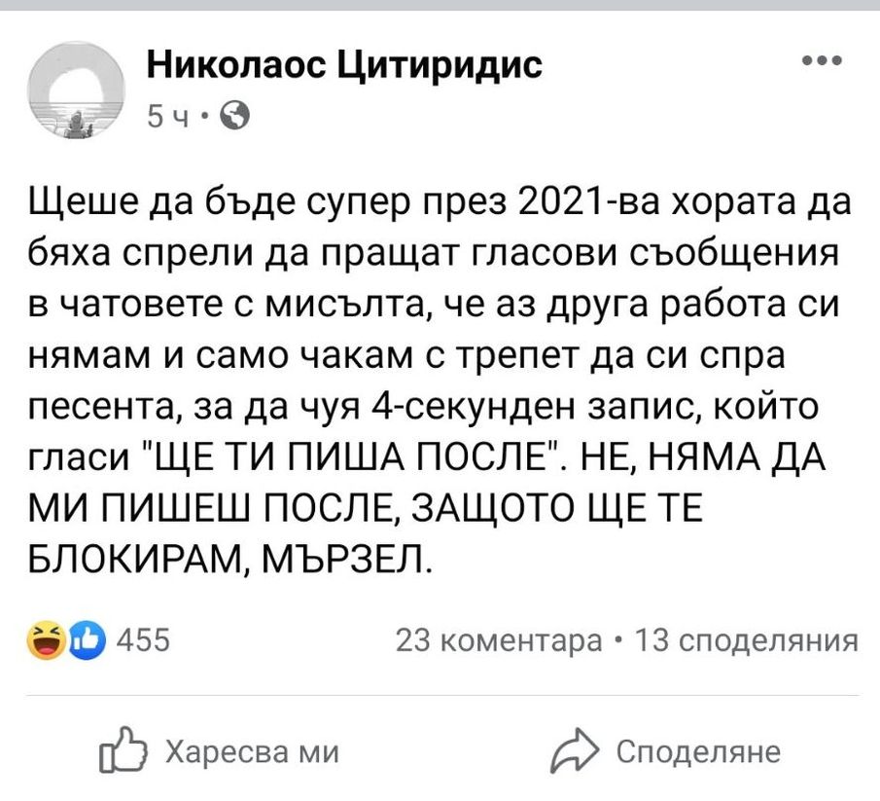Click the globe public-privacy icon
This screenshot has height=801, width=880.
coord(233,118)
